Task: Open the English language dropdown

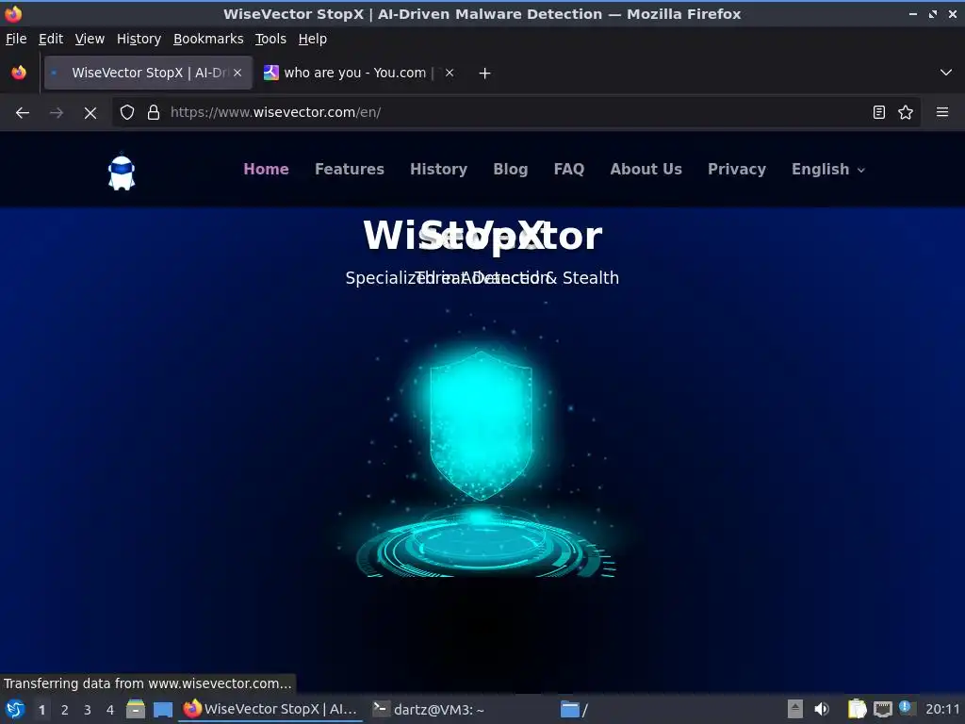Action: pyautogui.click(x=828, y=170)
